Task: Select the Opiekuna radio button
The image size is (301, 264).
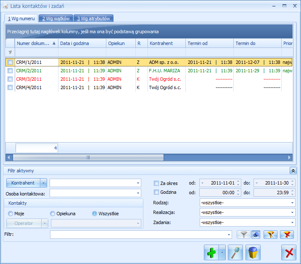Action: 53,214
